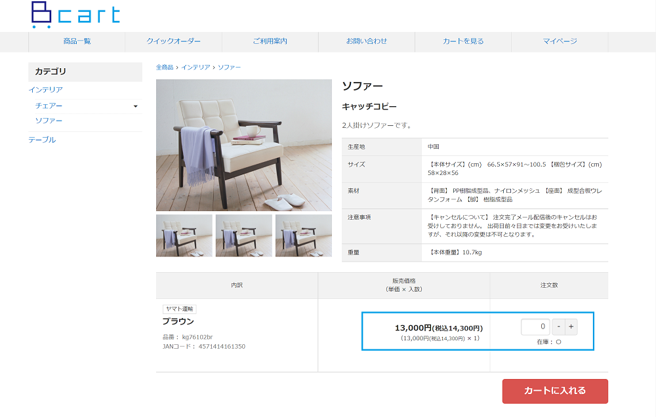Open お問い合わせ in the navigation
The height and width of the screenshot is (417, 656).
(x=367, y=41)
